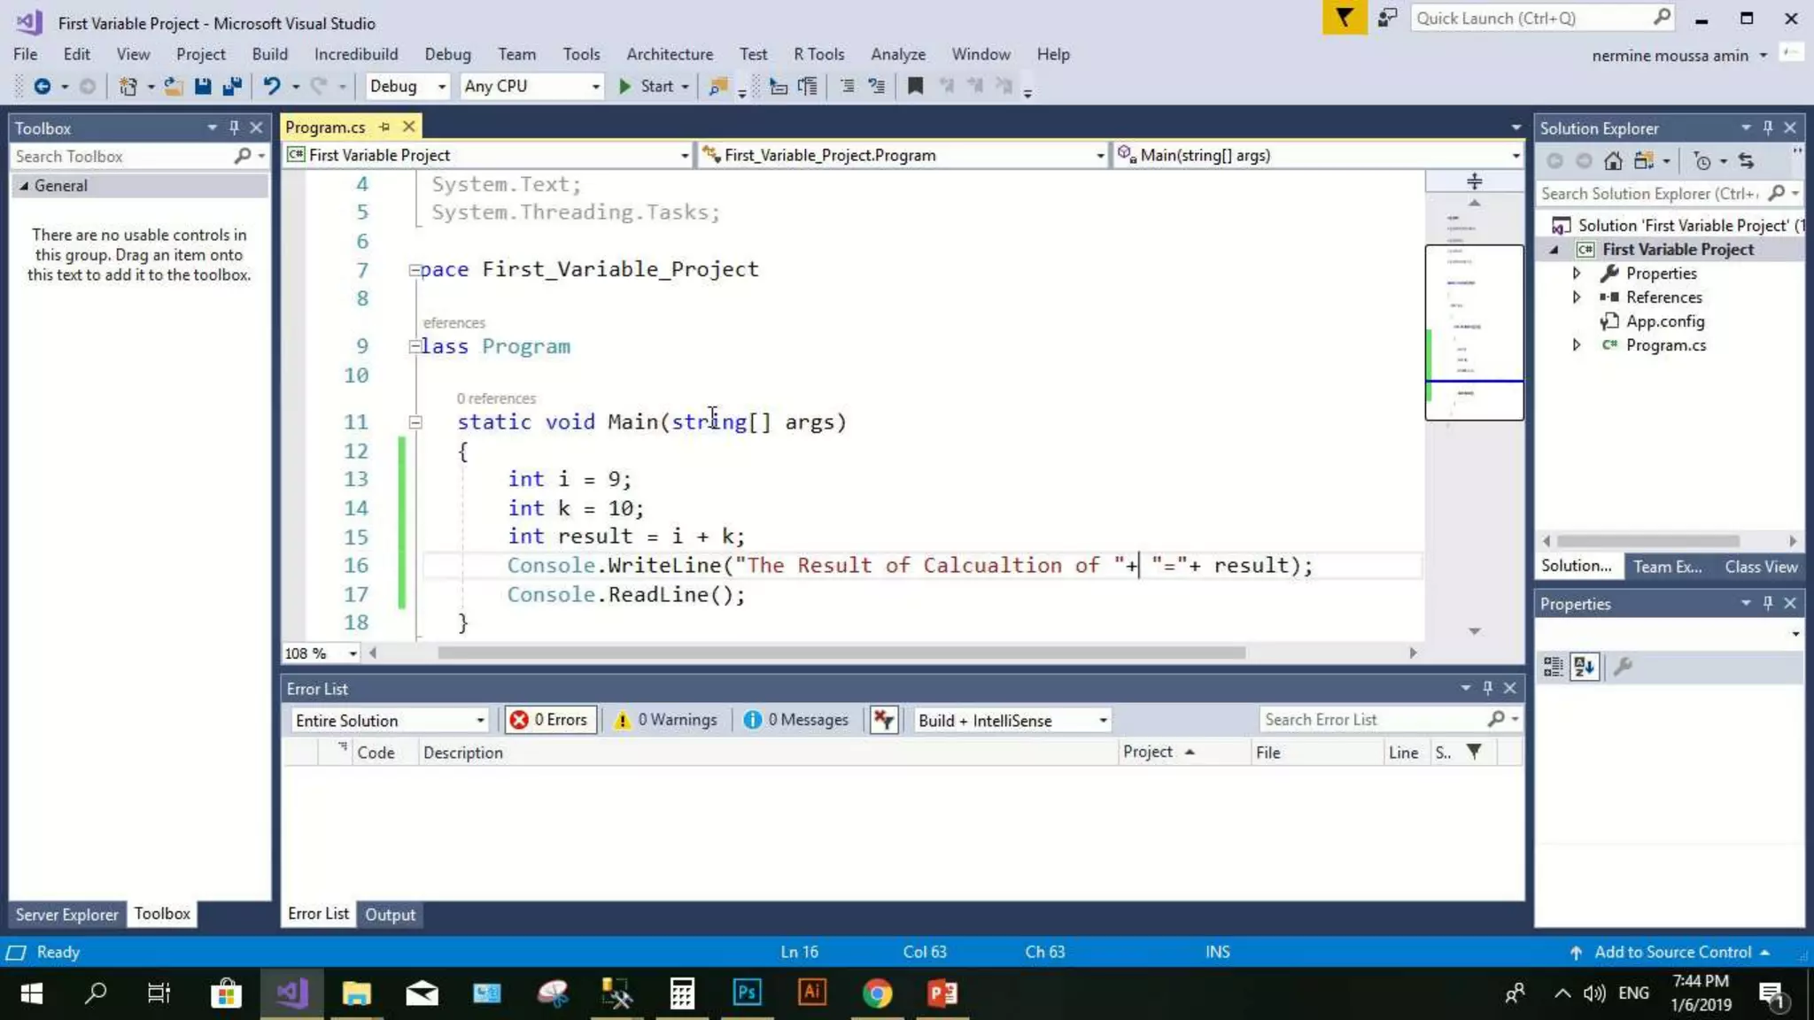Click the Home icon in Solution Explorer
Viewport: 1814px width, 1020px height.
point(1613,161)
